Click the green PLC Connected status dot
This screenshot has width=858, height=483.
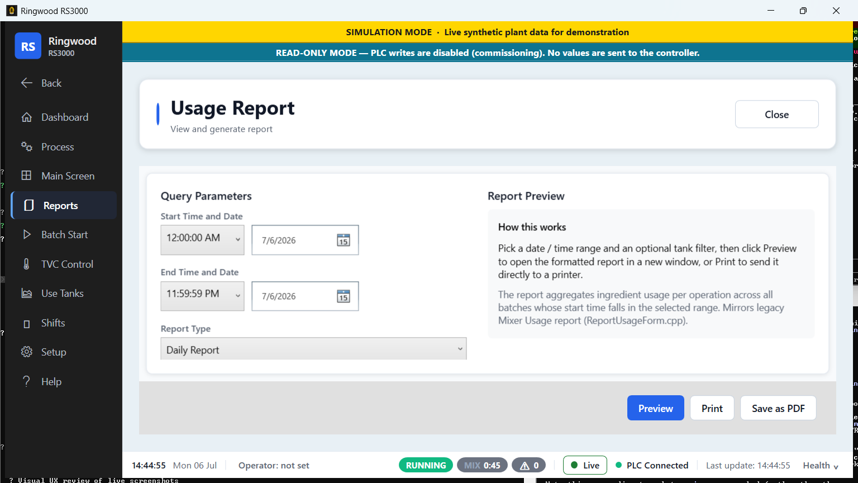[x=618, y=465]
